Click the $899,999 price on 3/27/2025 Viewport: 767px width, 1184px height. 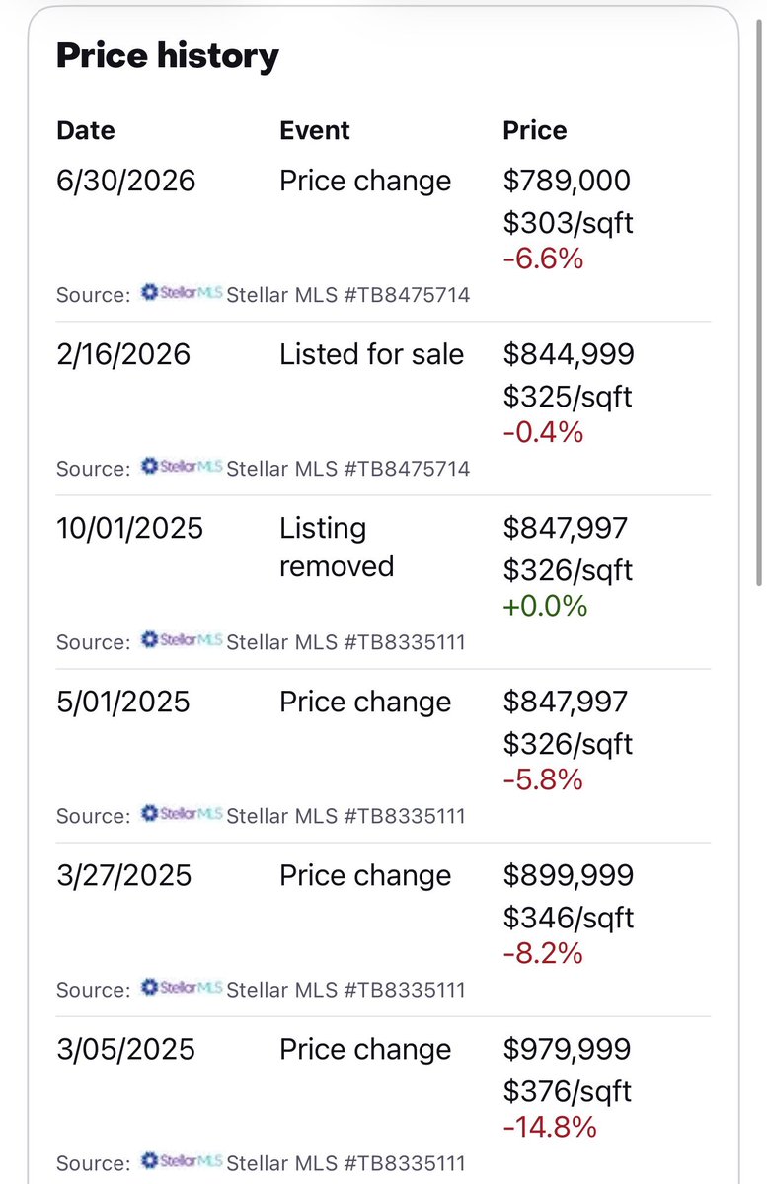(x=569, y=875)
